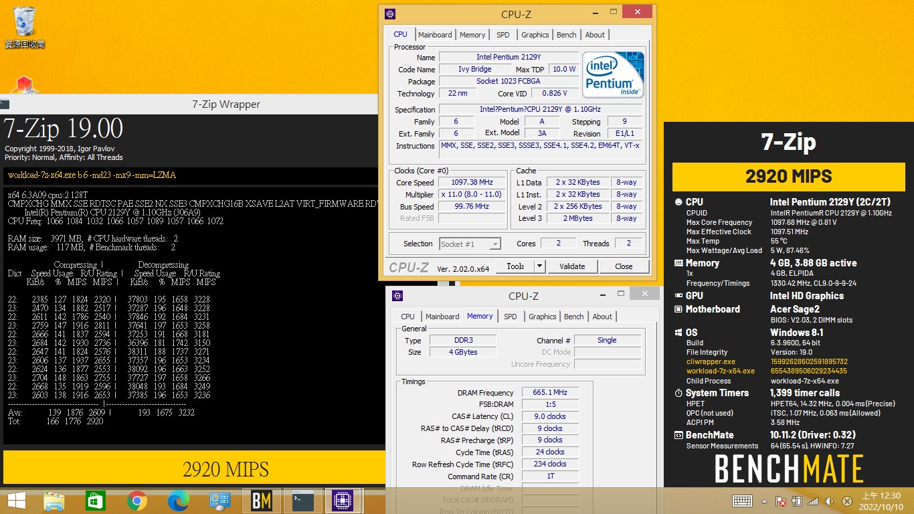Switch to Memory tab in top CPU-Z
The height and width of the screenshot is (514, 914).
472,35
